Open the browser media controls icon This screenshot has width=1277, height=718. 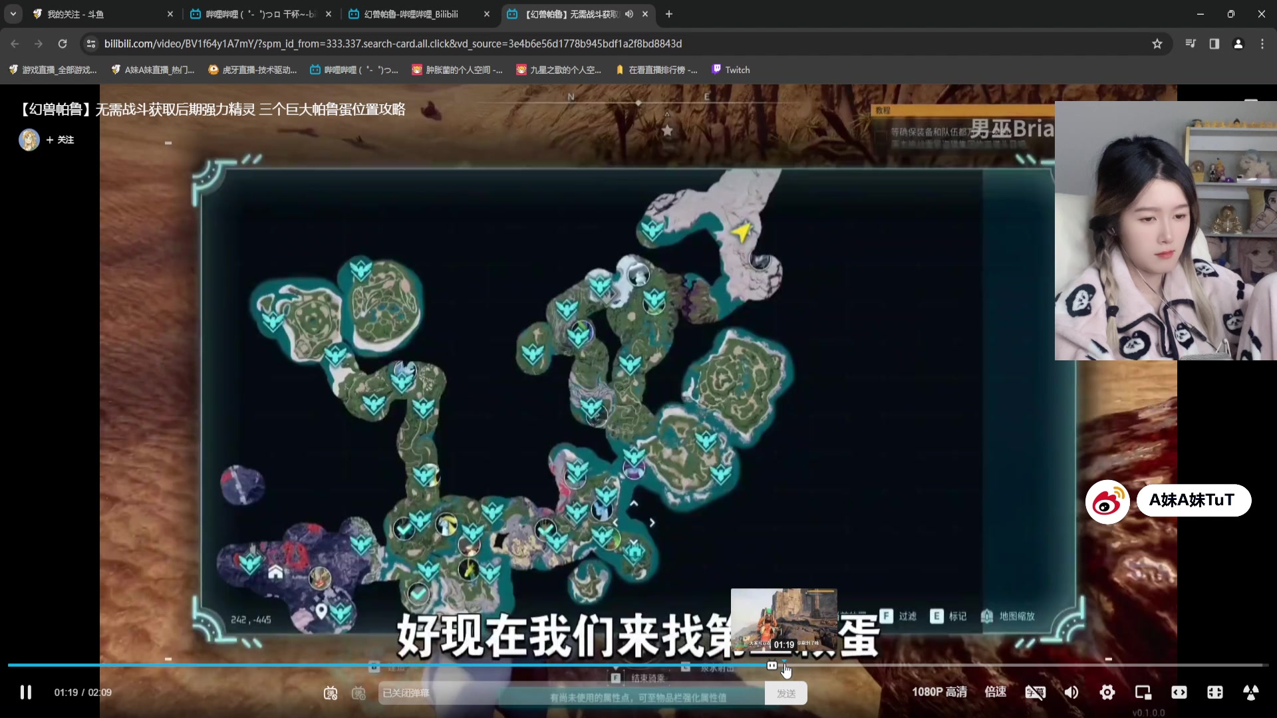1191,44
